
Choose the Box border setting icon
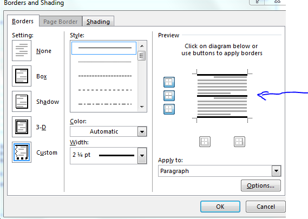(x=22, y=76)
